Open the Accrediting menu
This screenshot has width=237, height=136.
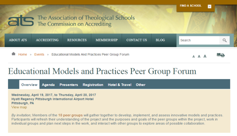coord(47,40)
